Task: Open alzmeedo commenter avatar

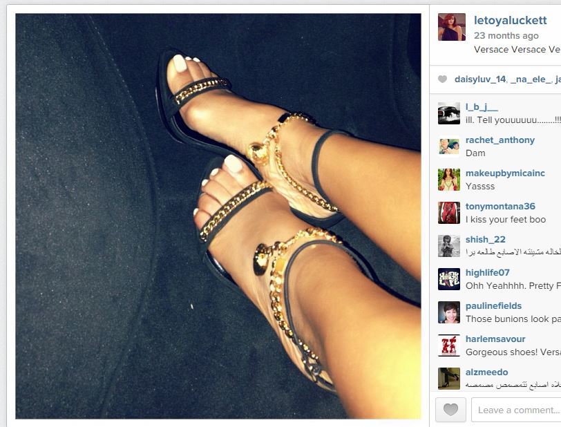Action: [x=449, y=379]
